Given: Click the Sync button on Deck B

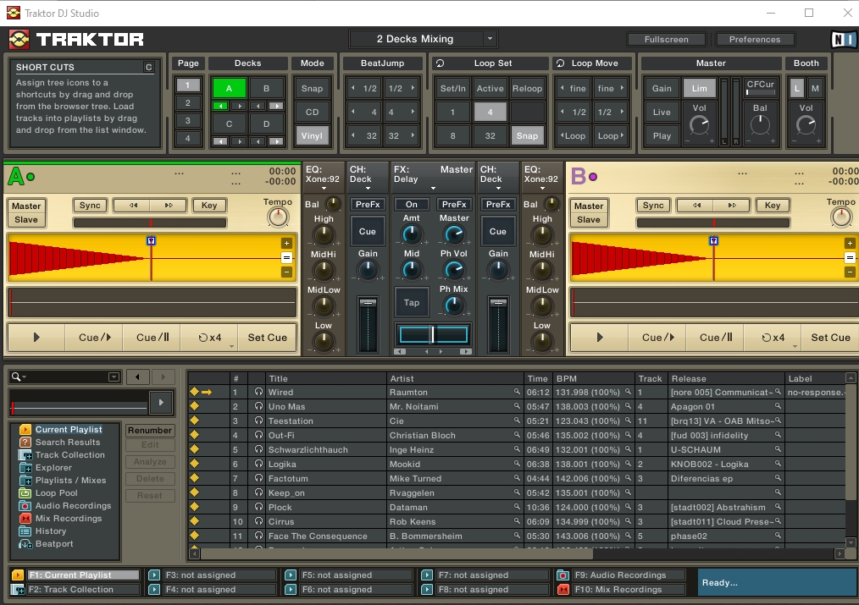Looking at the screenshot, I should [653, 205].
